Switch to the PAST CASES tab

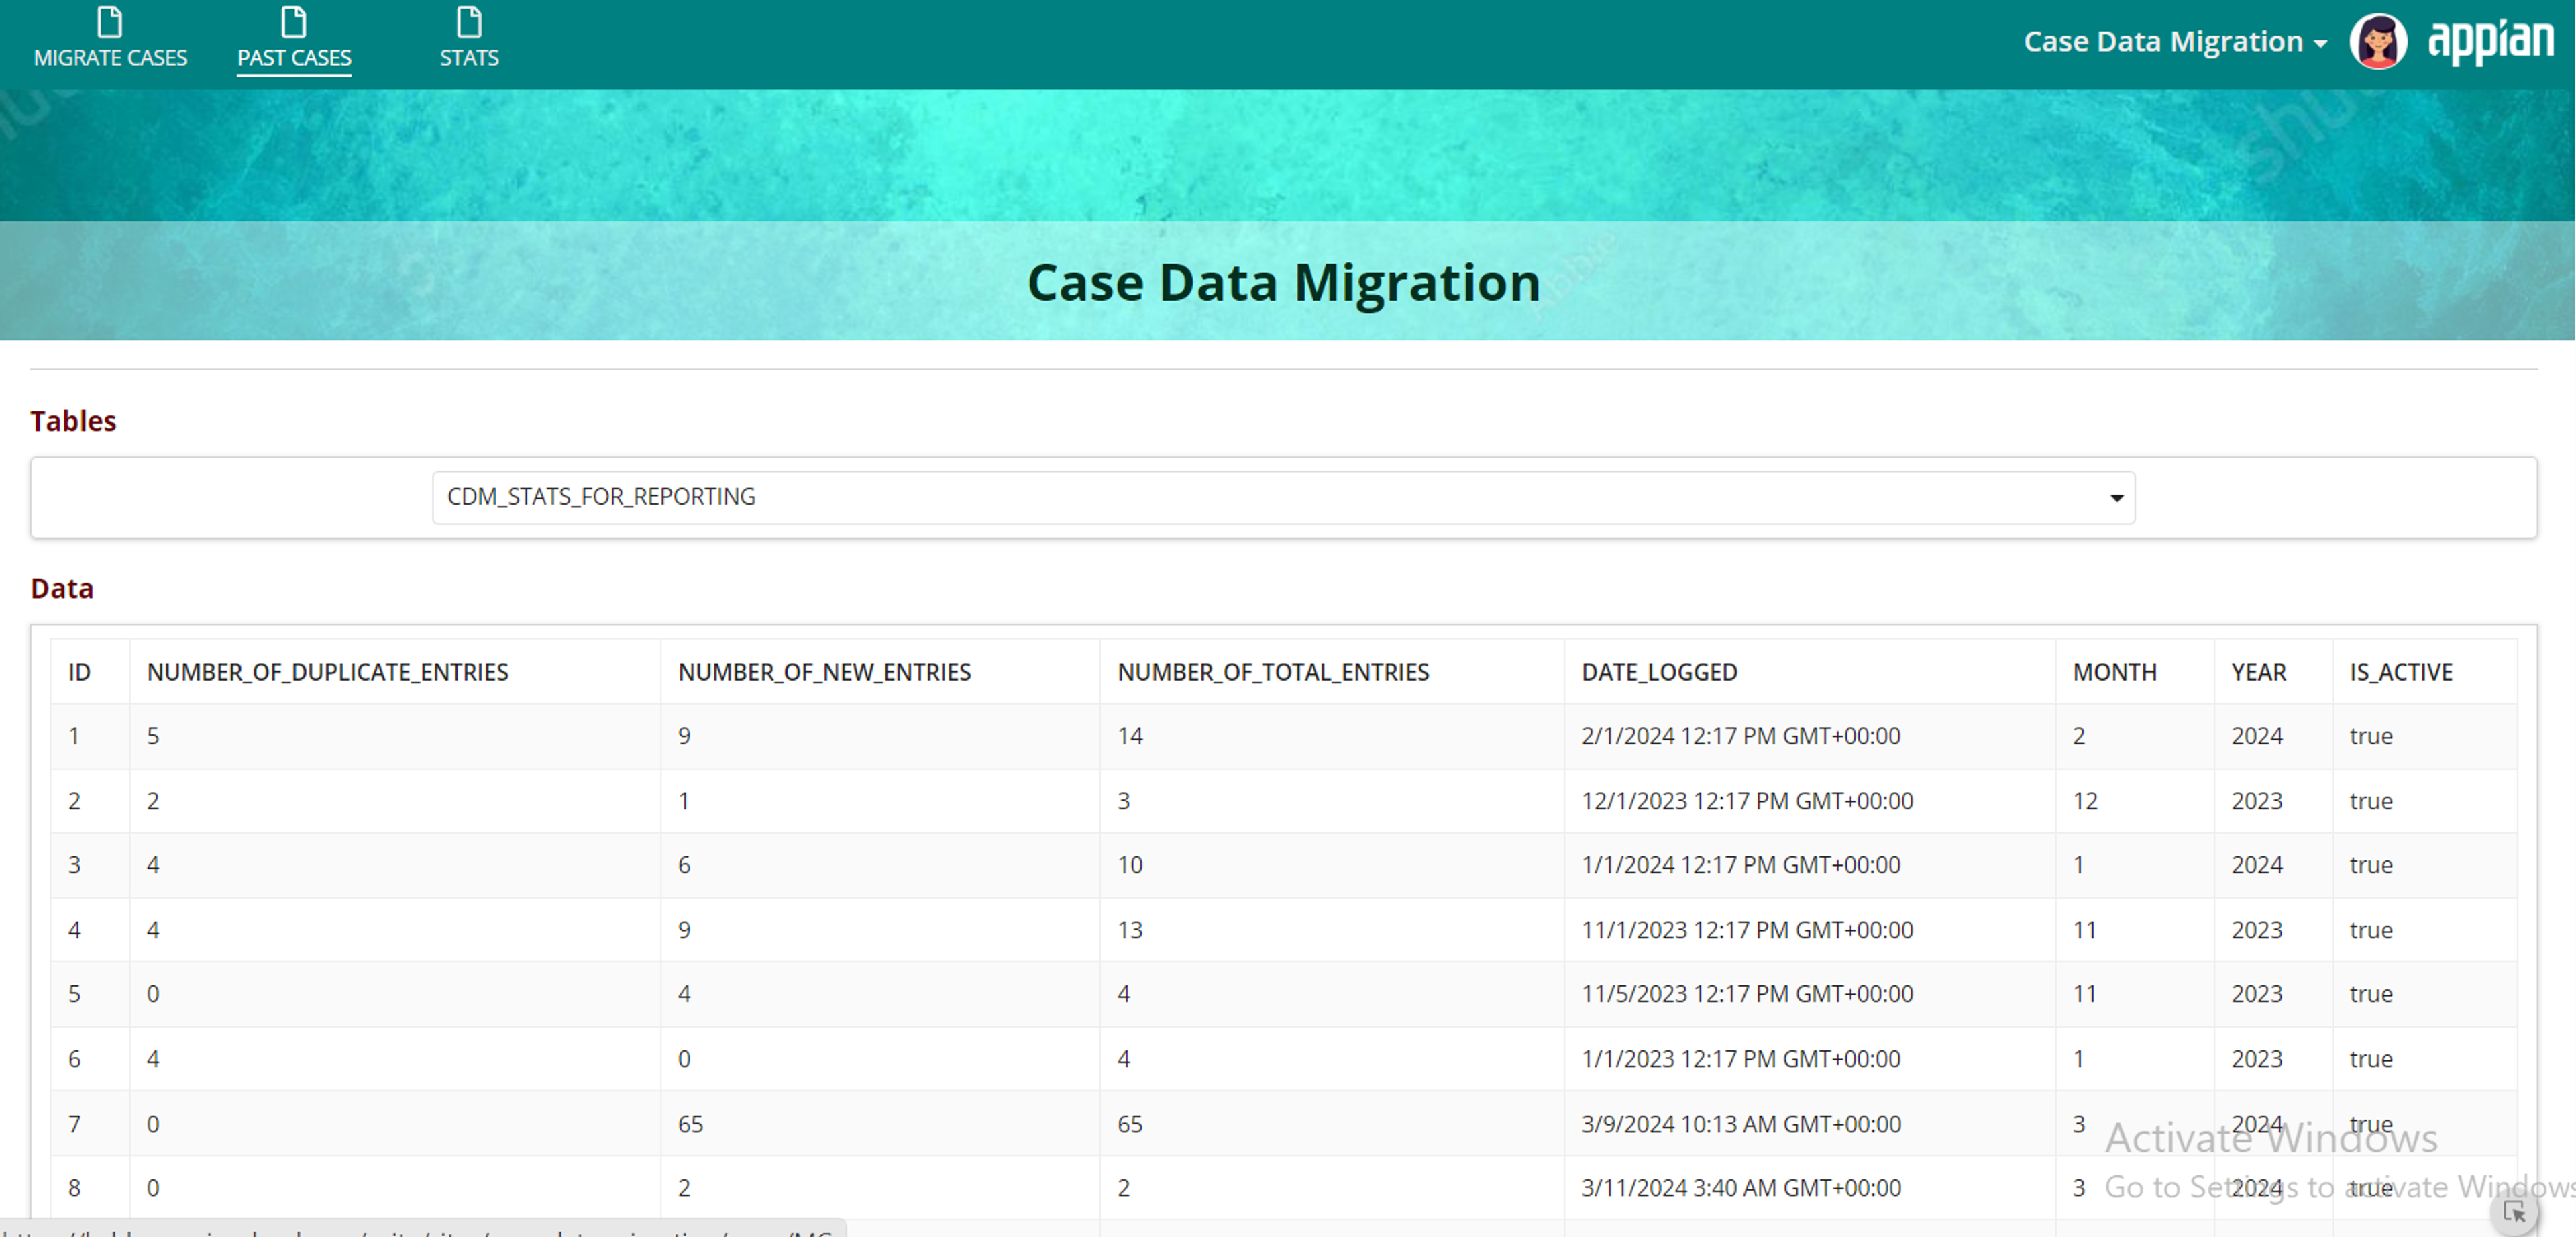(294, 58)
